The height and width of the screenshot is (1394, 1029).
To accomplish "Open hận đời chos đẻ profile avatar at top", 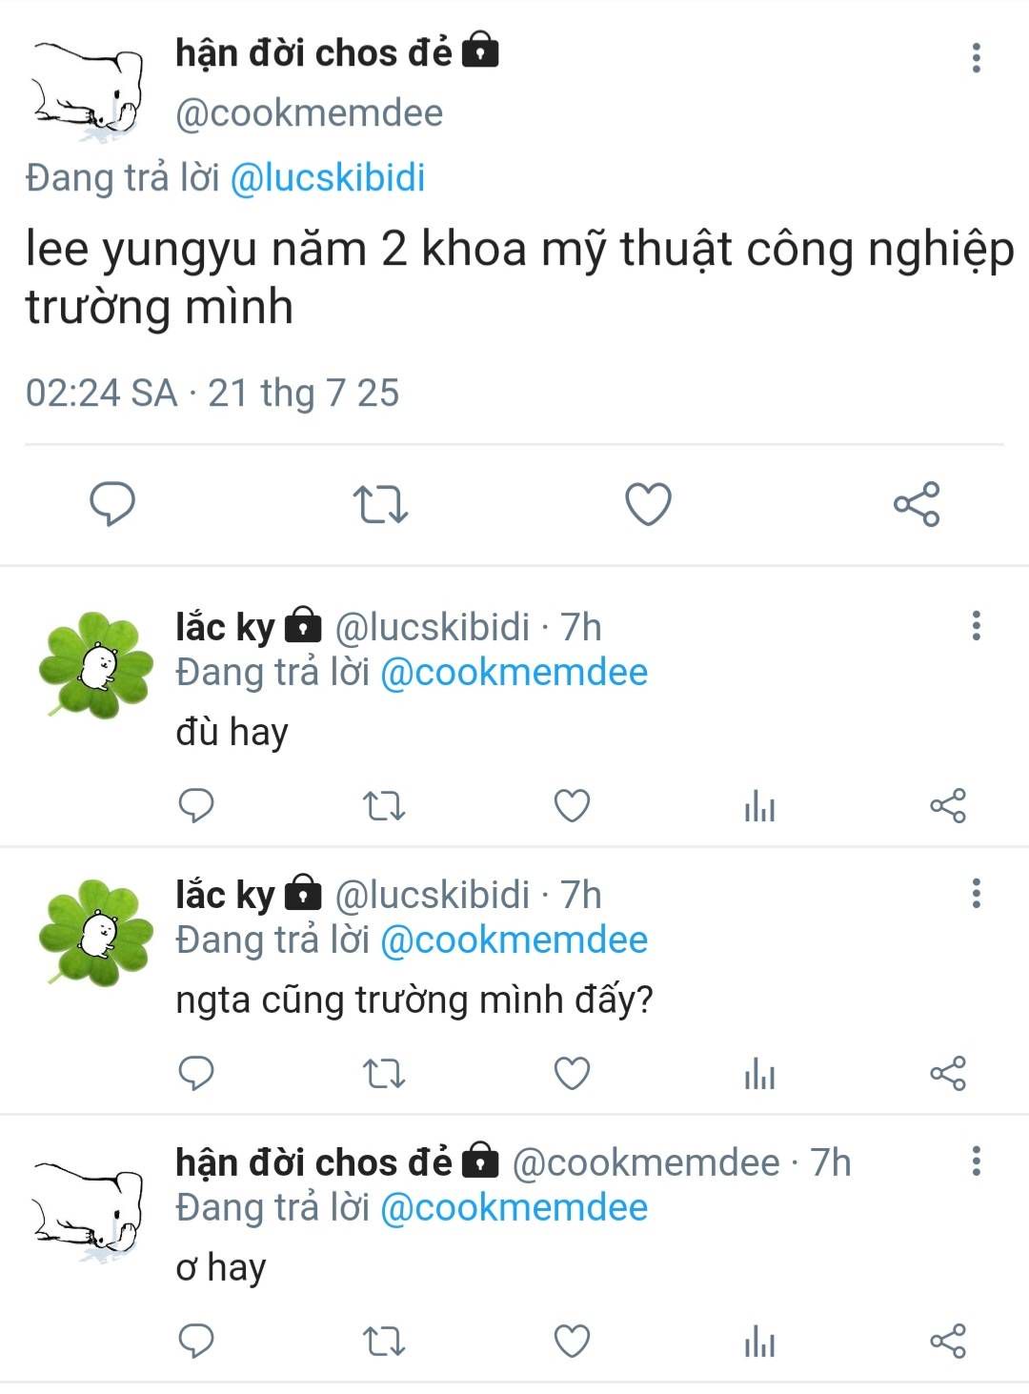I will pos(88,91).
